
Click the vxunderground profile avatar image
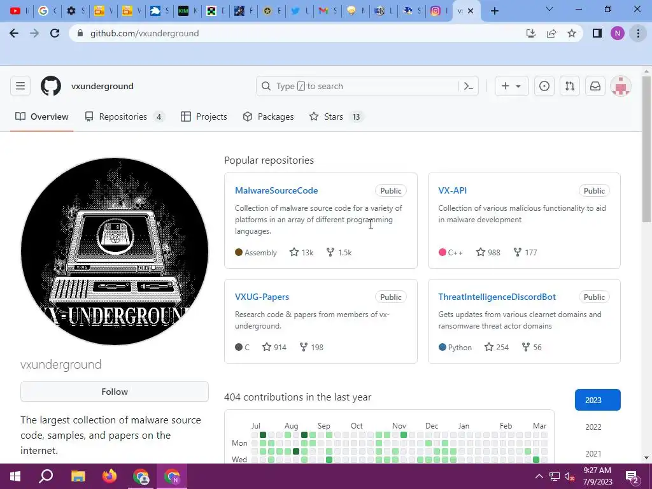(x=115, y=251)
